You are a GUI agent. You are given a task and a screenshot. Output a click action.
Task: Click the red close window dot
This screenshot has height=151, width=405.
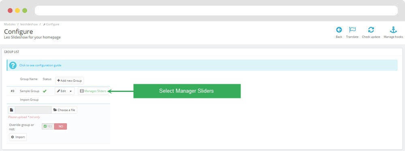(10, 11)
